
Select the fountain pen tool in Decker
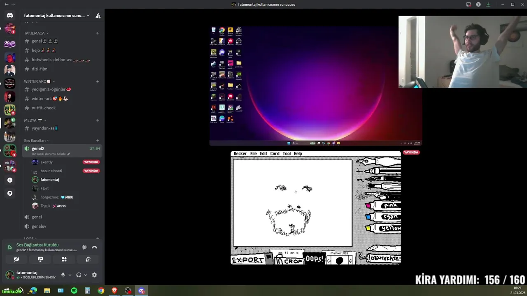coord(378,161)
